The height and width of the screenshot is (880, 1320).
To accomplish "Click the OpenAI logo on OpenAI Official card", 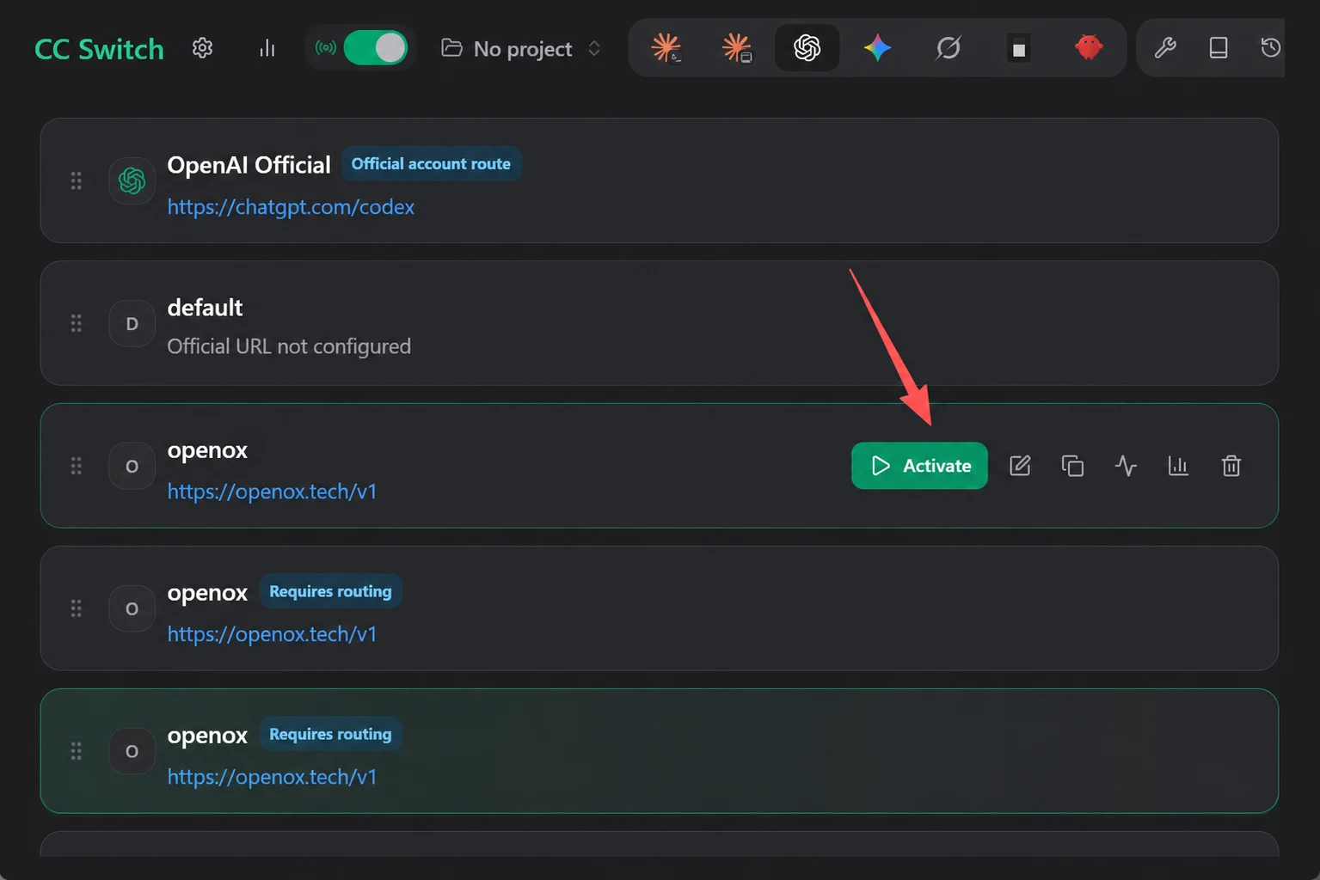I will point(132,180).
